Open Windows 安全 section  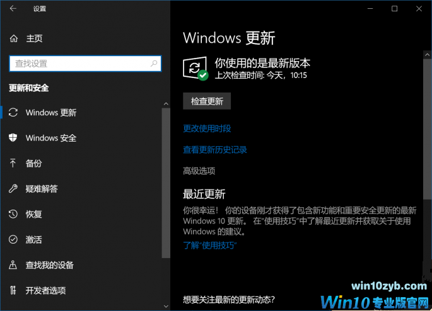click(51, 138)
